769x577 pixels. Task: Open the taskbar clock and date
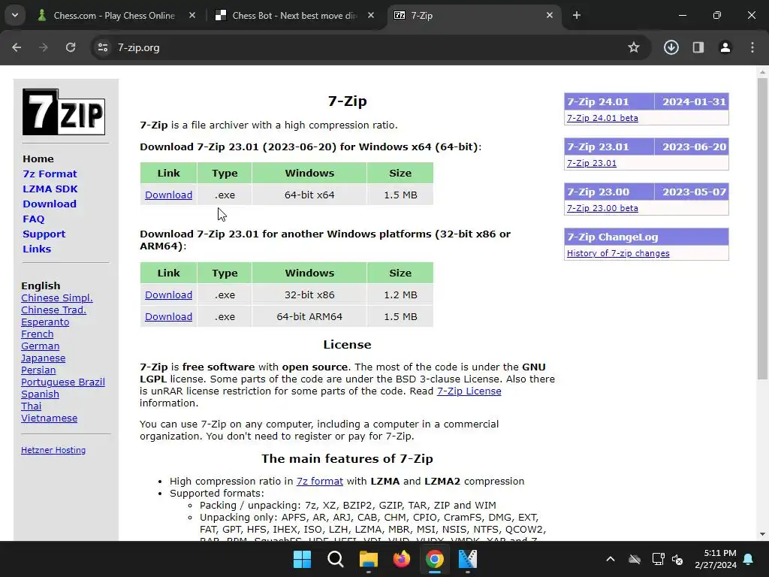pyautogui.click(x=716, y=559)
